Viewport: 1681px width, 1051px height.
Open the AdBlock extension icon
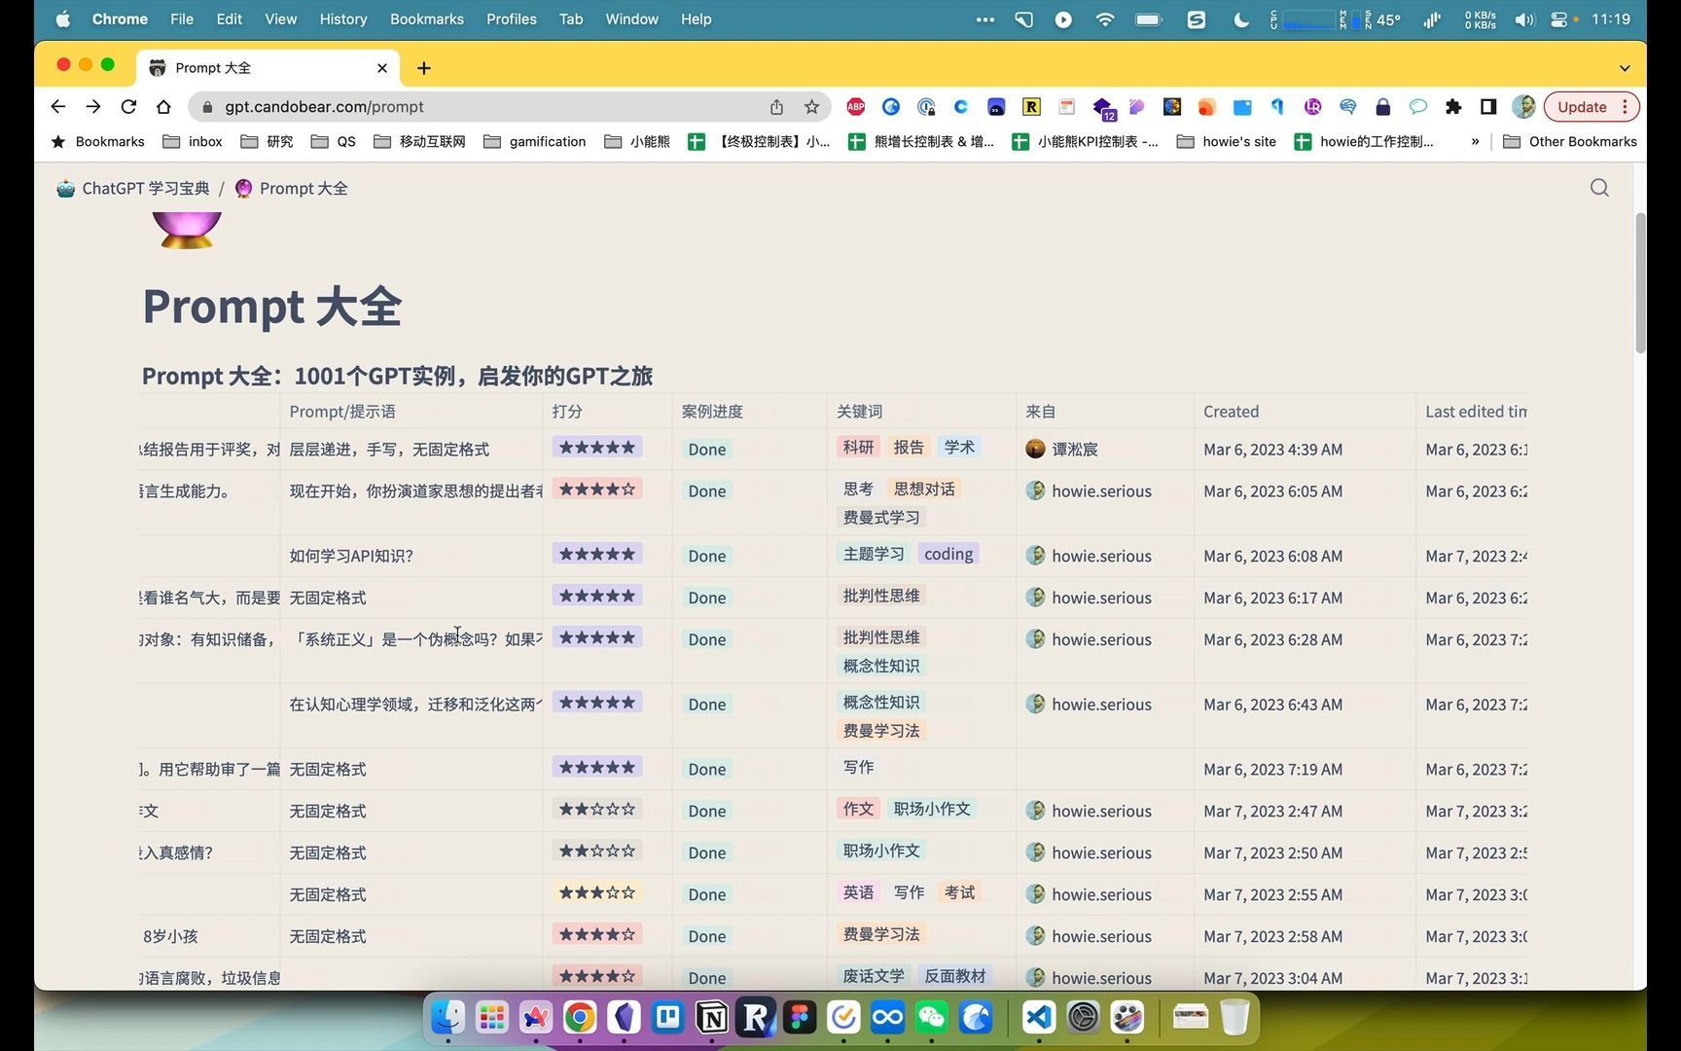click(x=855, y=107)
